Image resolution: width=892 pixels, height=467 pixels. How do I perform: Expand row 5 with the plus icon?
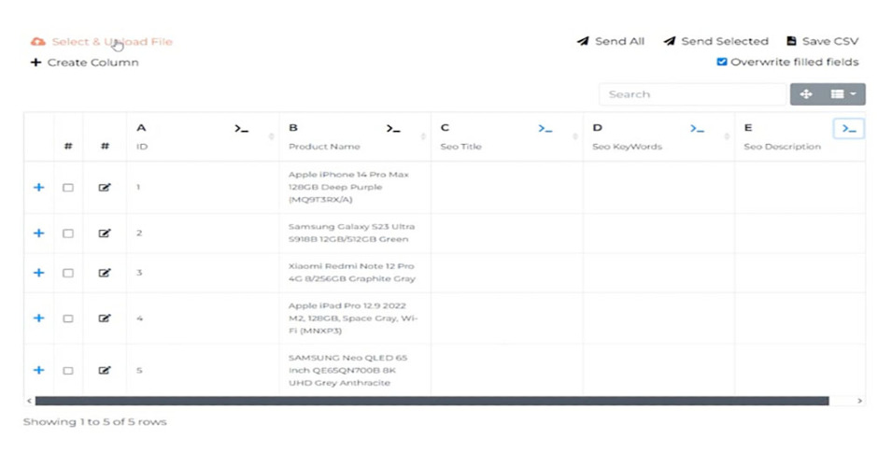click(38, 370)
